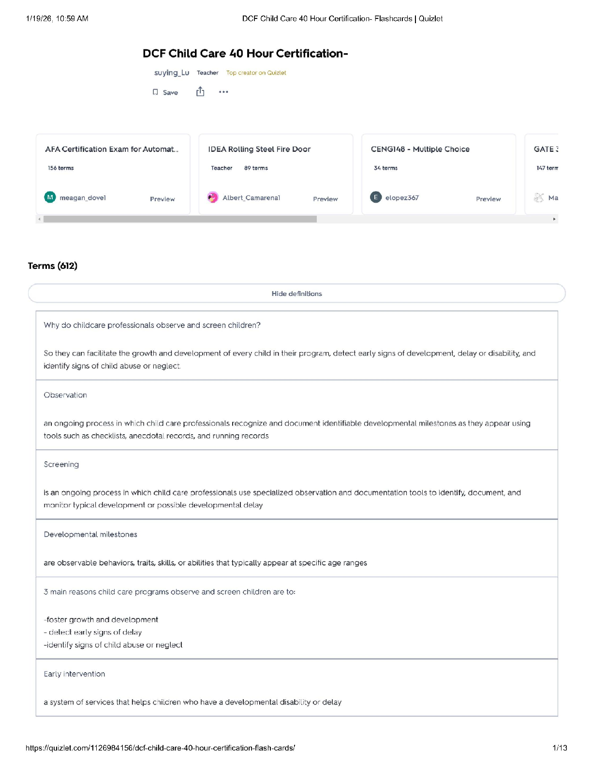The width and height of the screenshot is (592, 766).
Task: Click meagan_dovel's green avatar icon
Action: pos(50,197)
